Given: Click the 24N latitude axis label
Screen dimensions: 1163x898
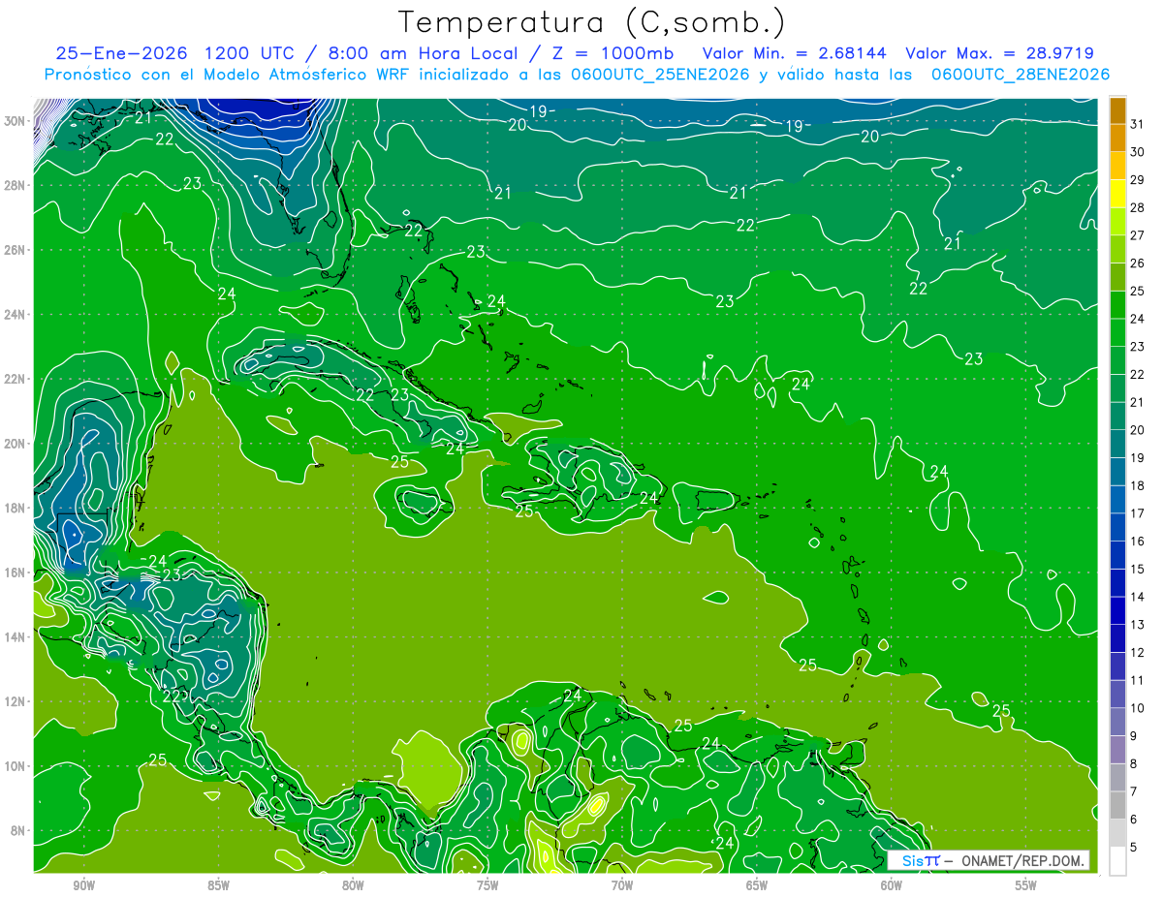Looking at the screenshot, I should coord(16,315).
